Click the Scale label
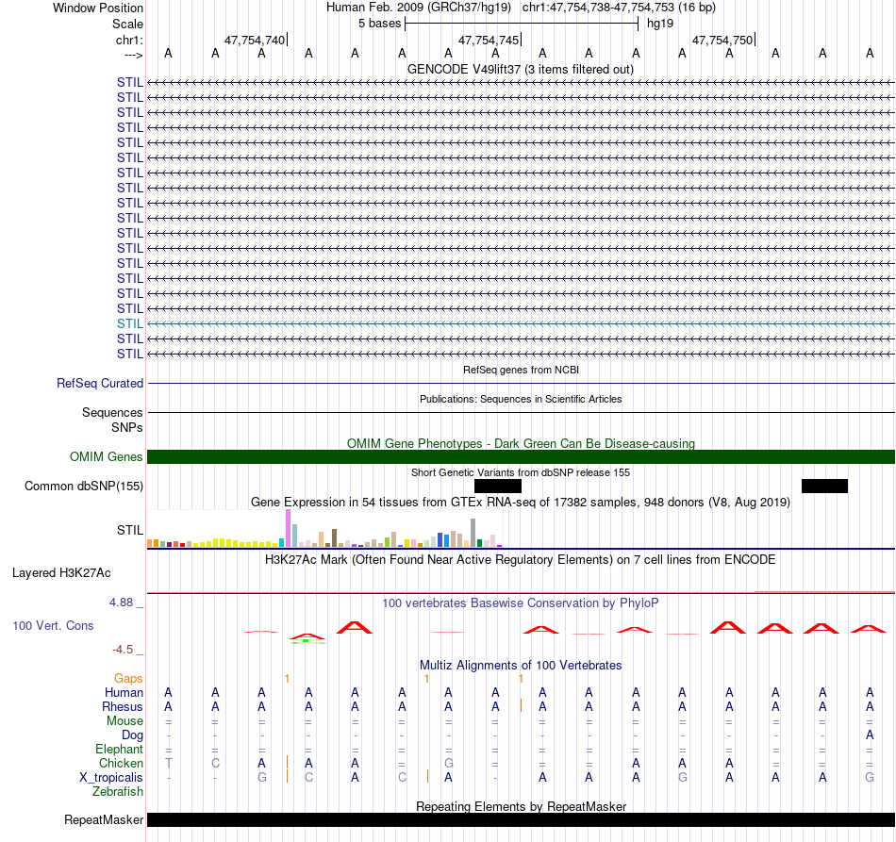896x842 pixels. tap(127, 24)
